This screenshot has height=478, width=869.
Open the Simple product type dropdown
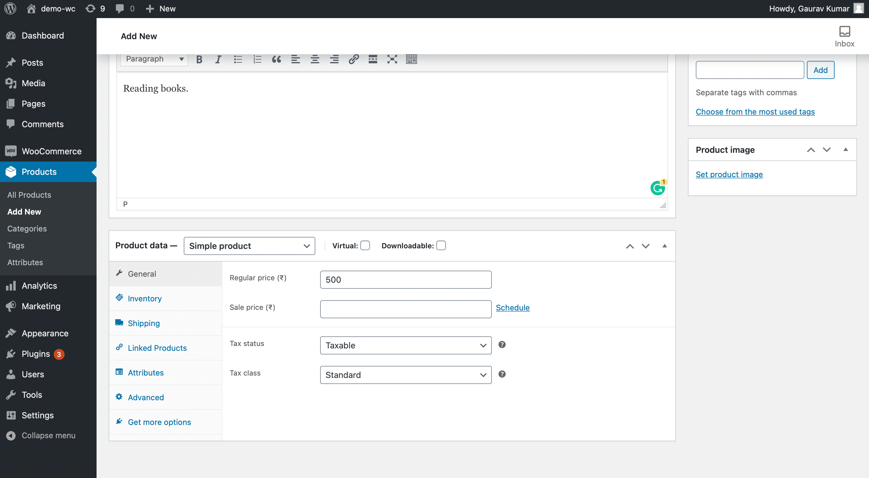[249, 246]
